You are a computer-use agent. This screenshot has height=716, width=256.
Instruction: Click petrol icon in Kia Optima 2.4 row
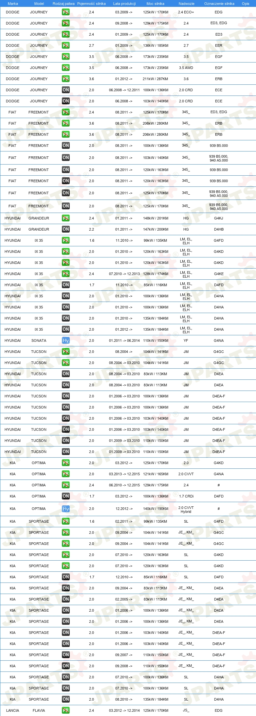coord(66,485)
